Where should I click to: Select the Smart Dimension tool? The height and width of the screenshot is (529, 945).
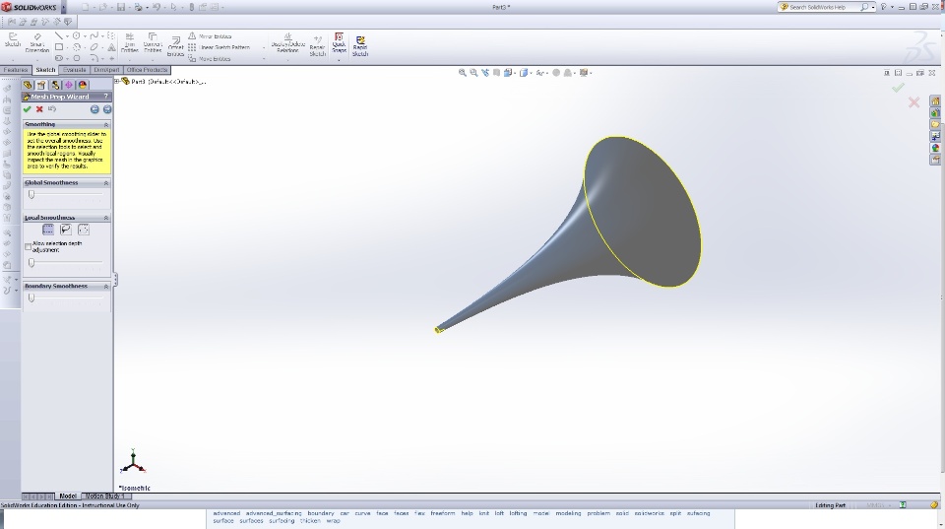[x=37, y=42]
